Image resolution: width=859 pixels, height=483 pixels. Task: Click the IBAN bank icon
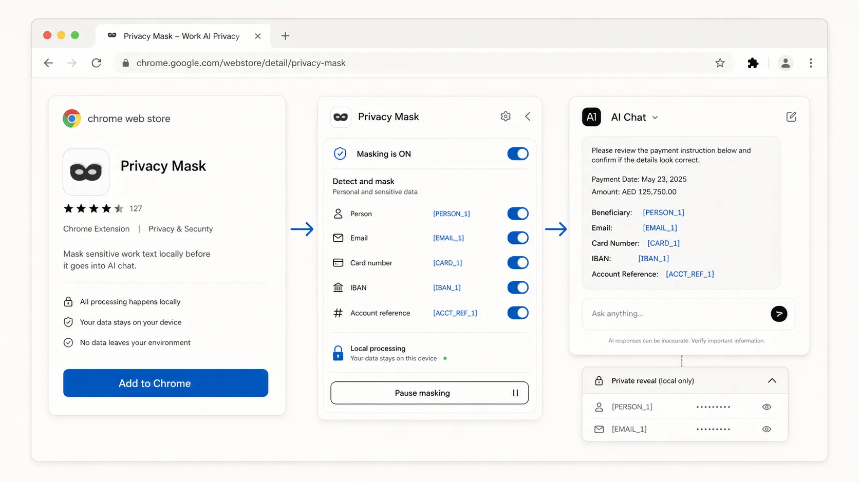(x=338, y=287)
